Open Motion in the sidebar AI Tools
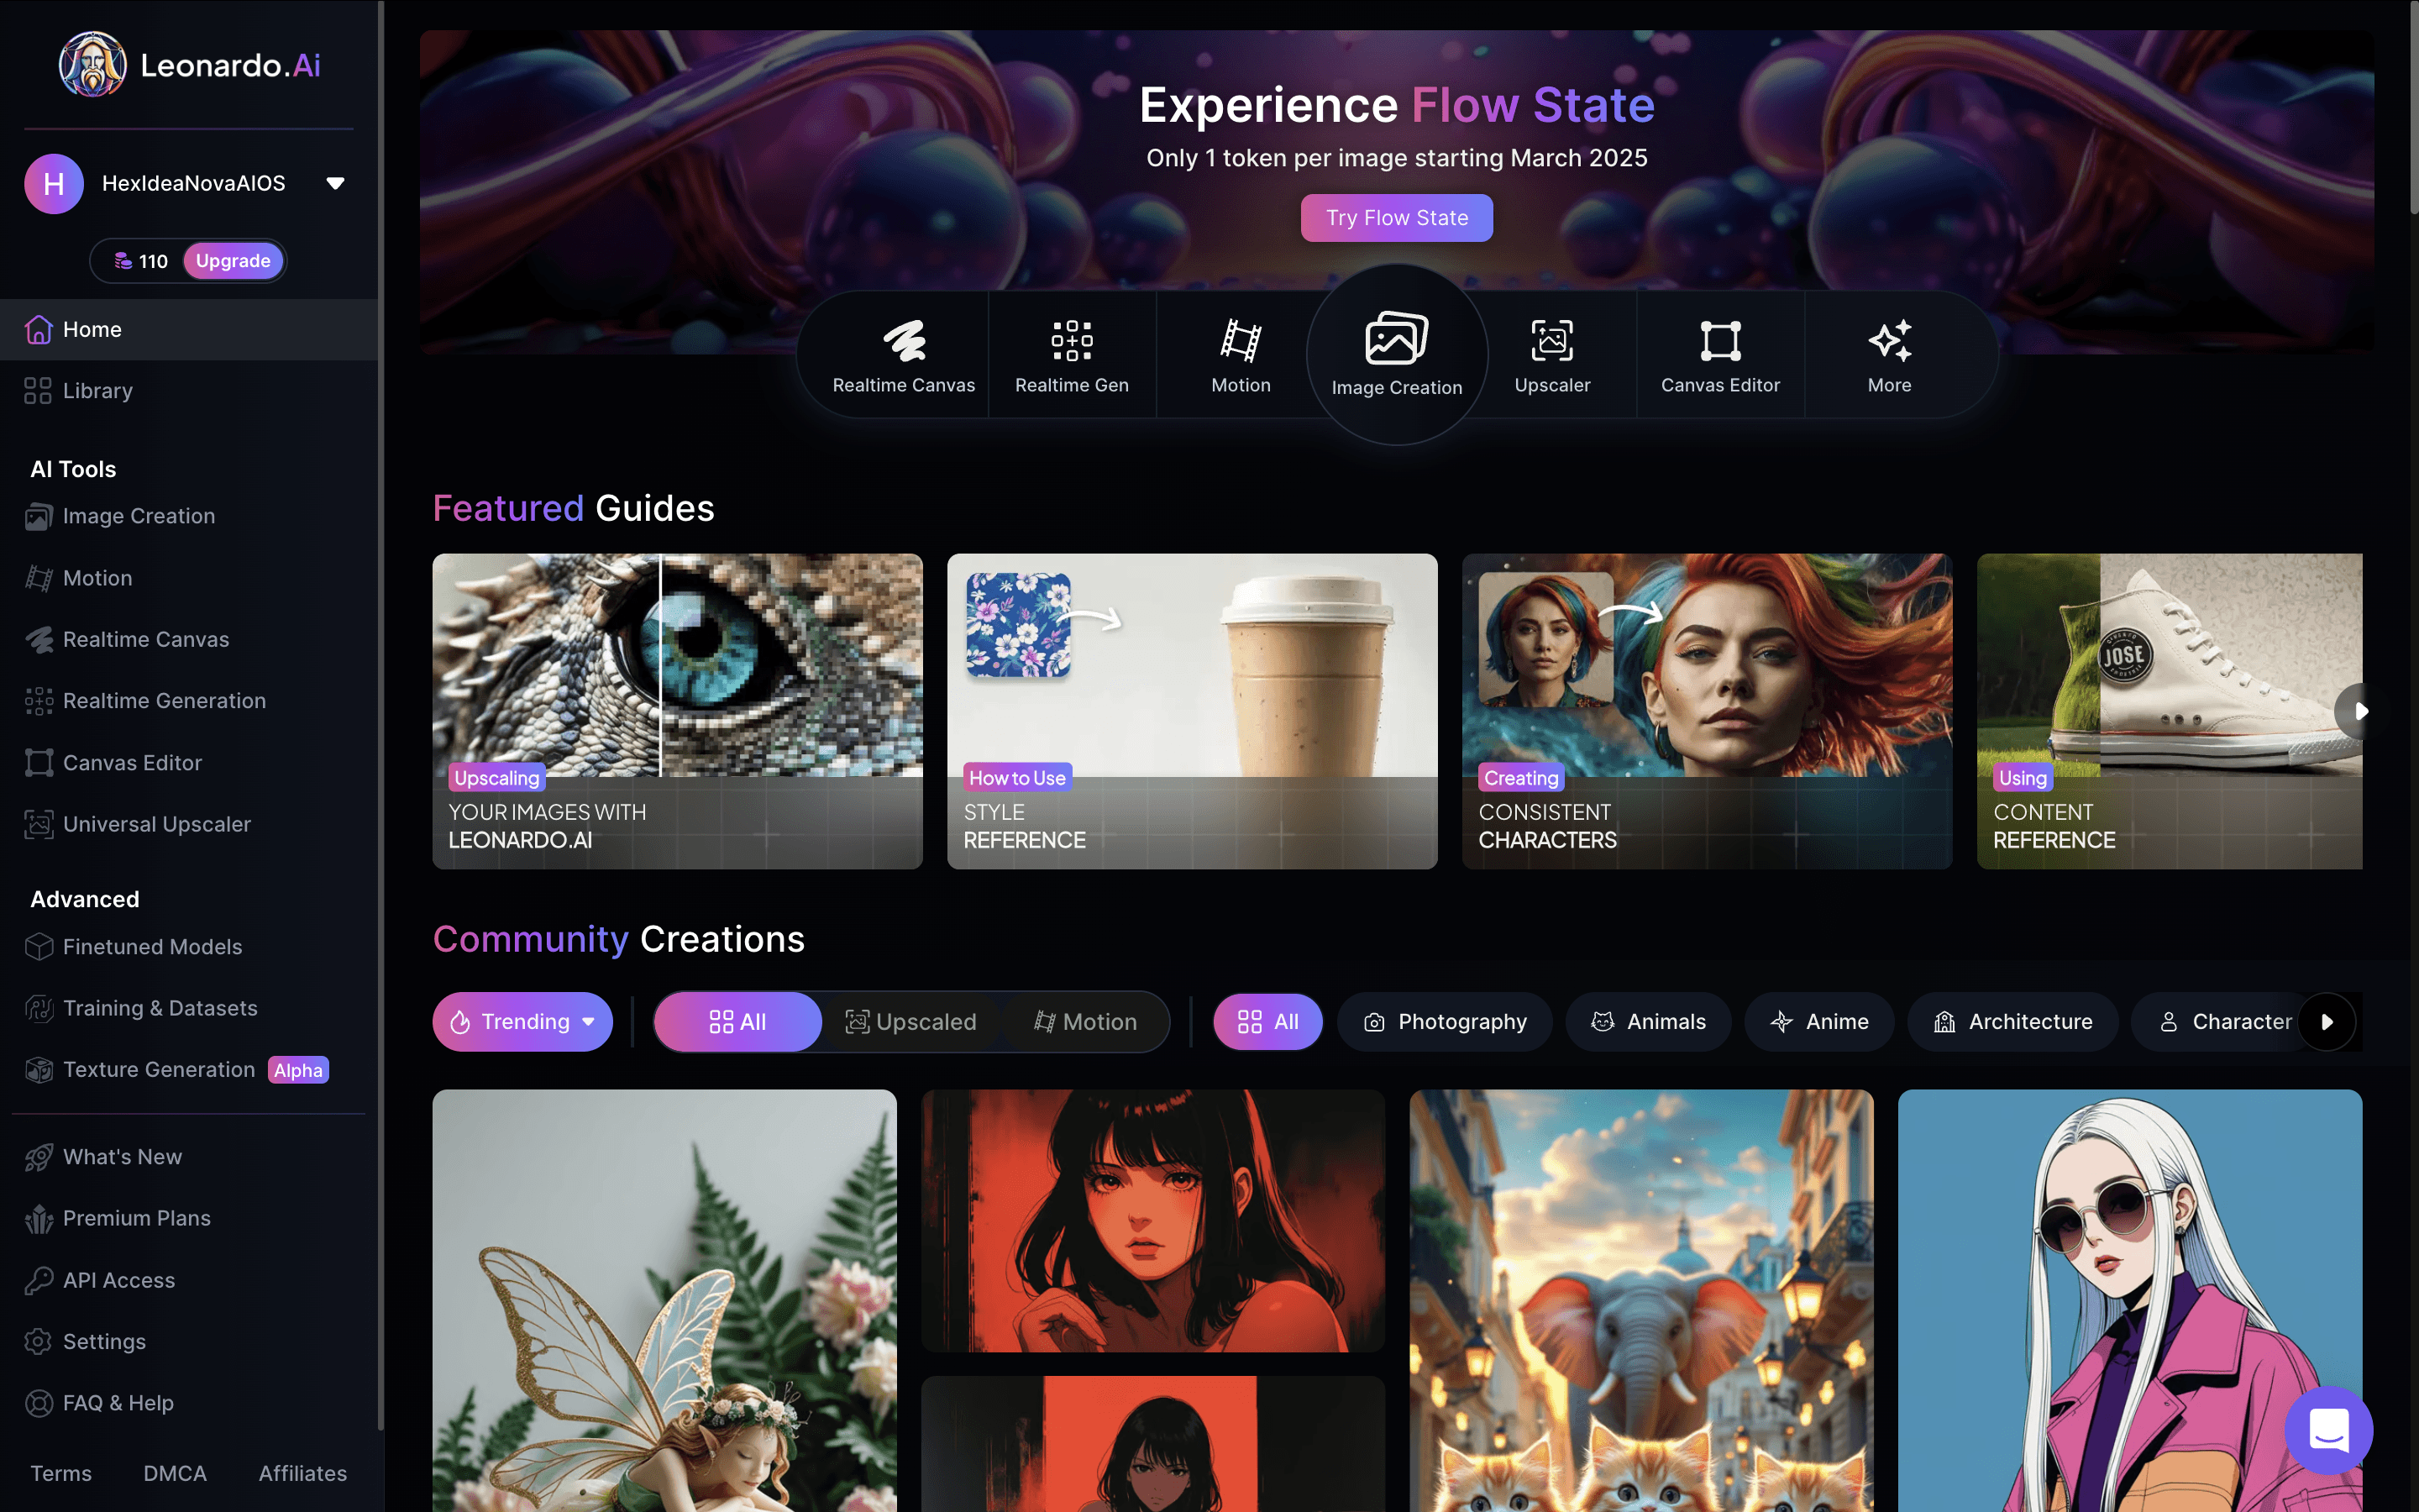This screenshot has height=1512, width=2419. [x=189, y=578]
